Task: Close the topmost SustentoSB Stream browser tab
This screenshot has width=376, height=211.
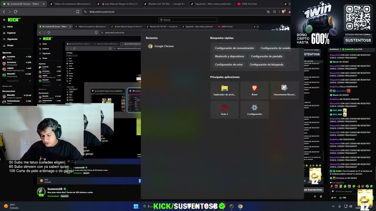Action: pos(43,4)
